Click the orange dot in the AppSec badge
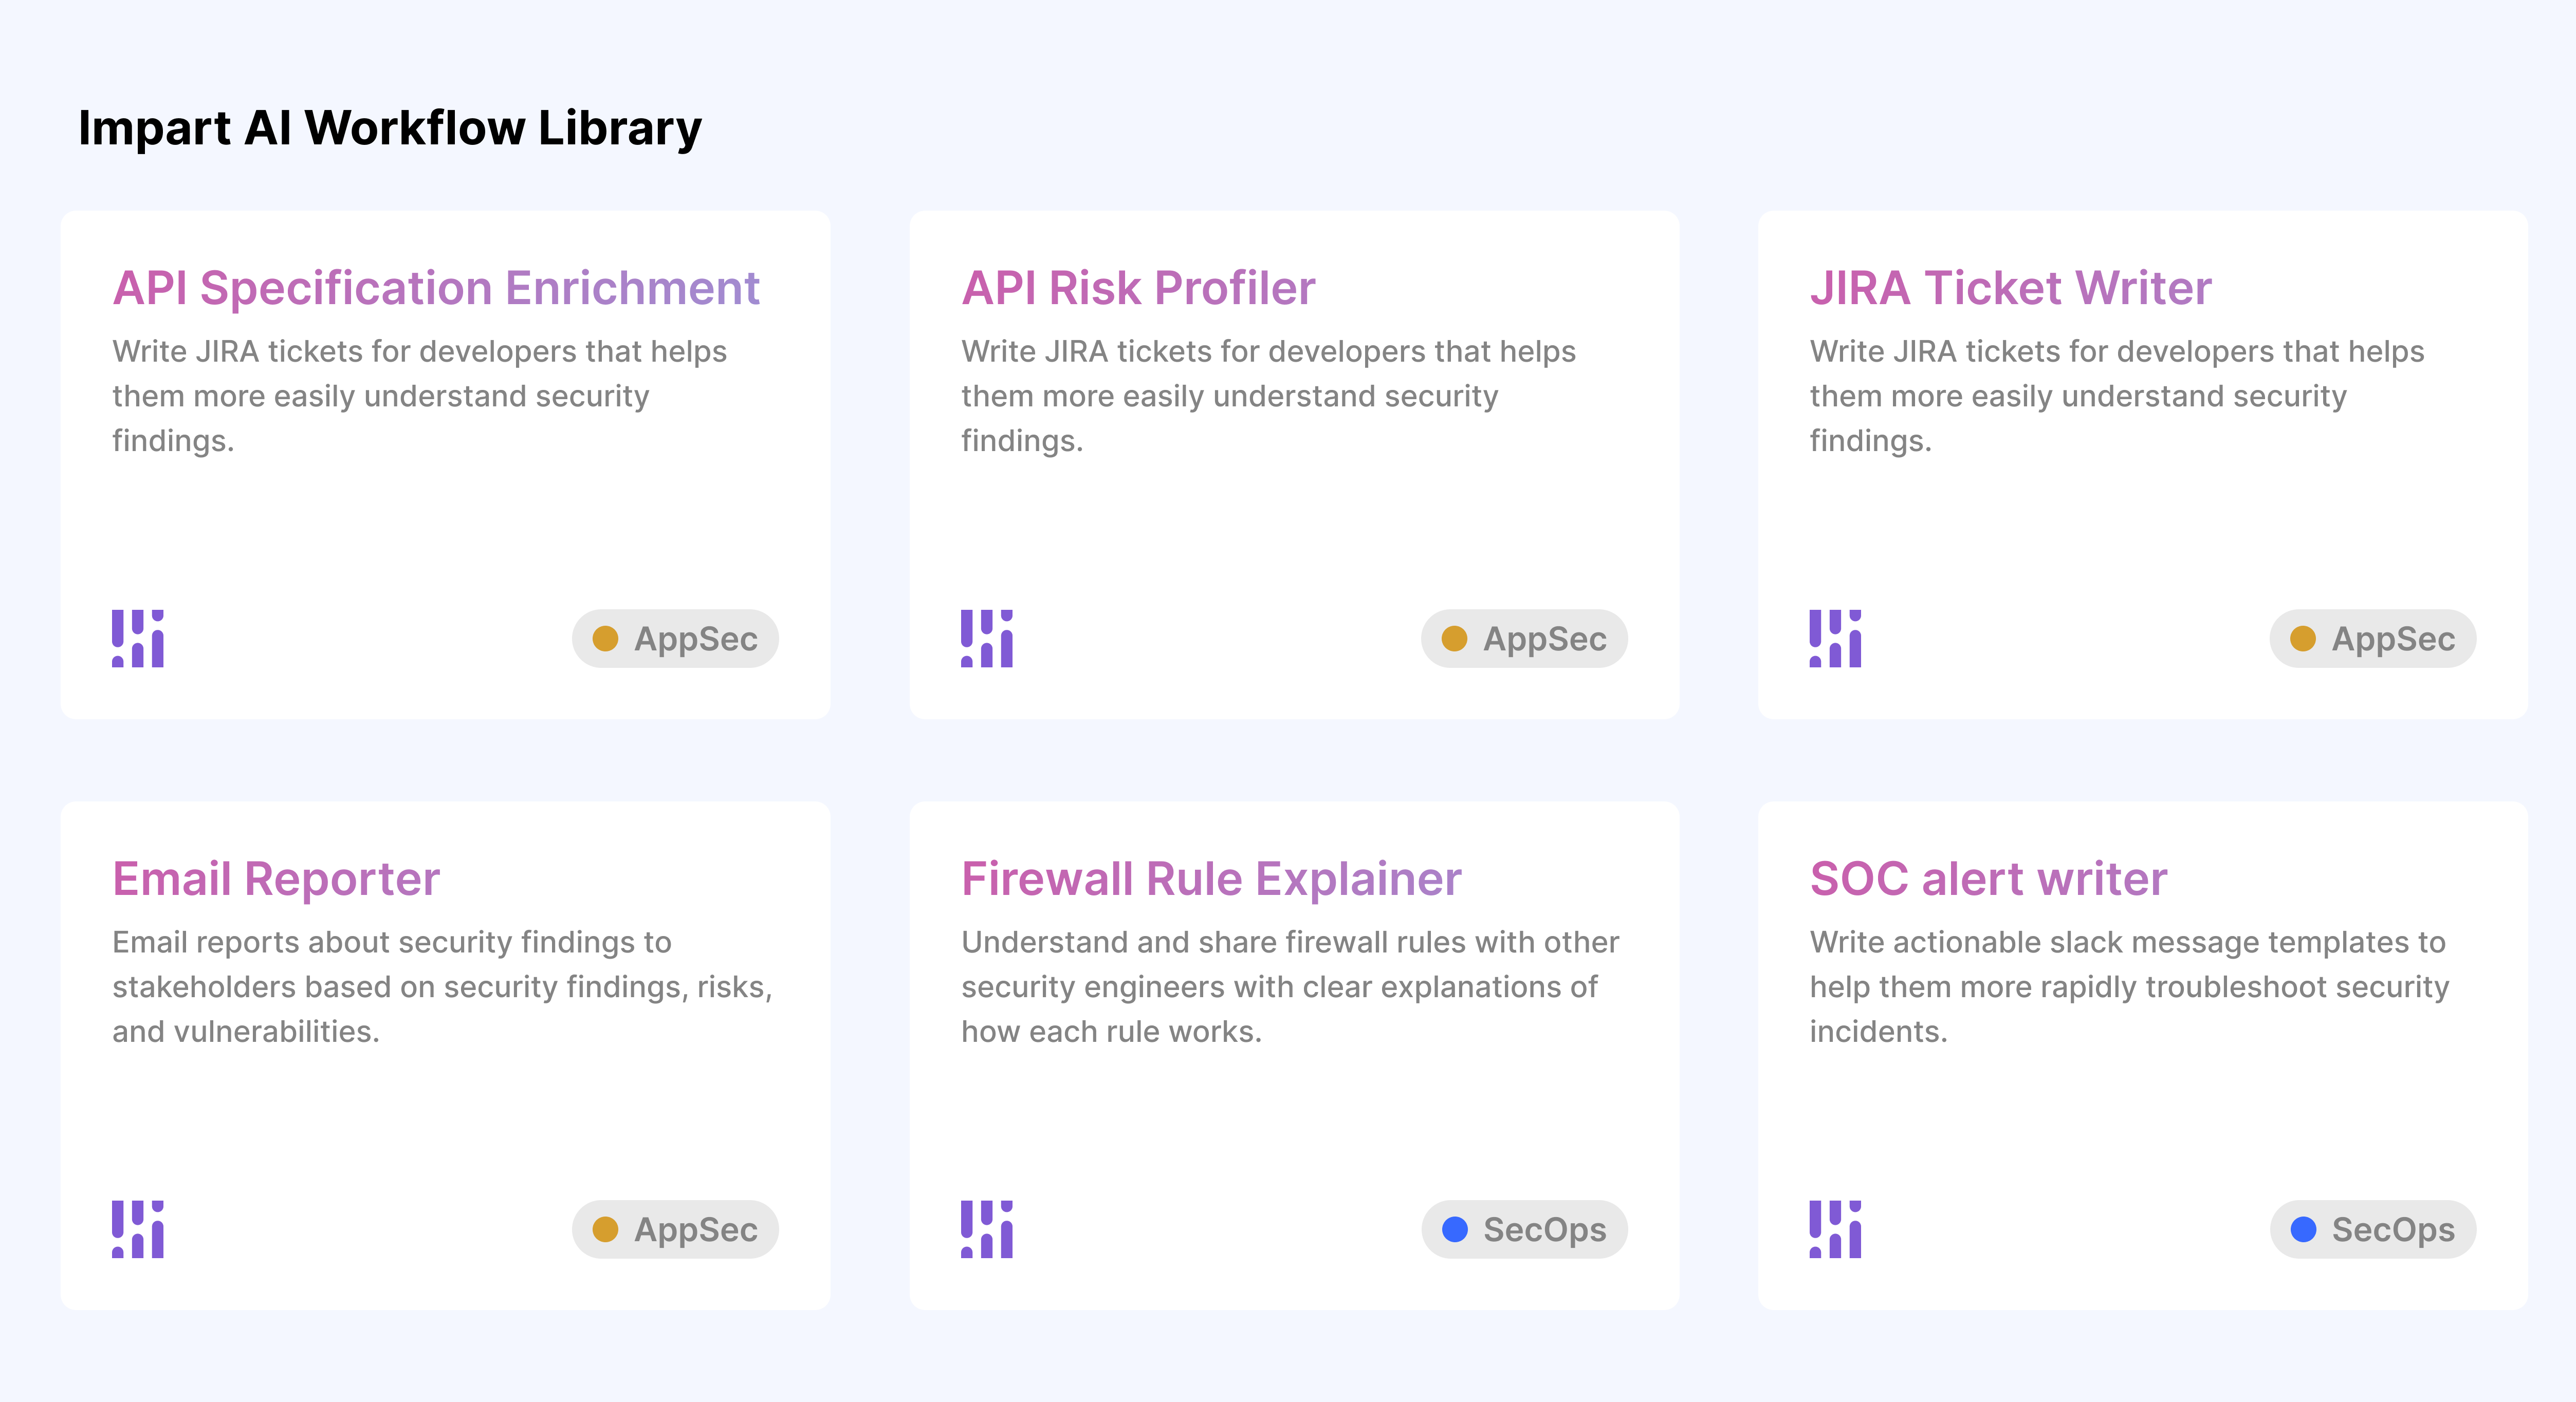This screenshot has width=2576, height=1402. click(606, 638)
